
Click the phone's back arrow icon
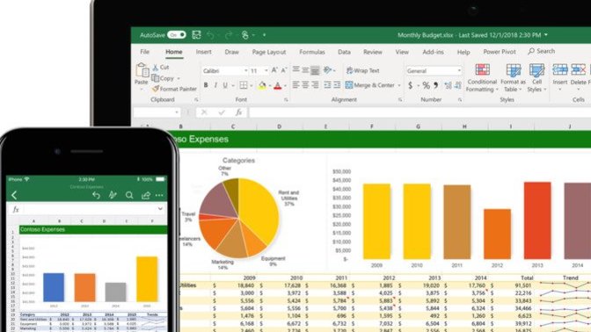[14, 195]
